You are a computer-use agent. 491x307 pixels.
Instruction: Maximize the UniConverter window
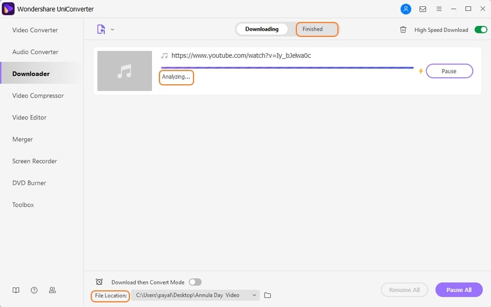click(x=468, y=9)
